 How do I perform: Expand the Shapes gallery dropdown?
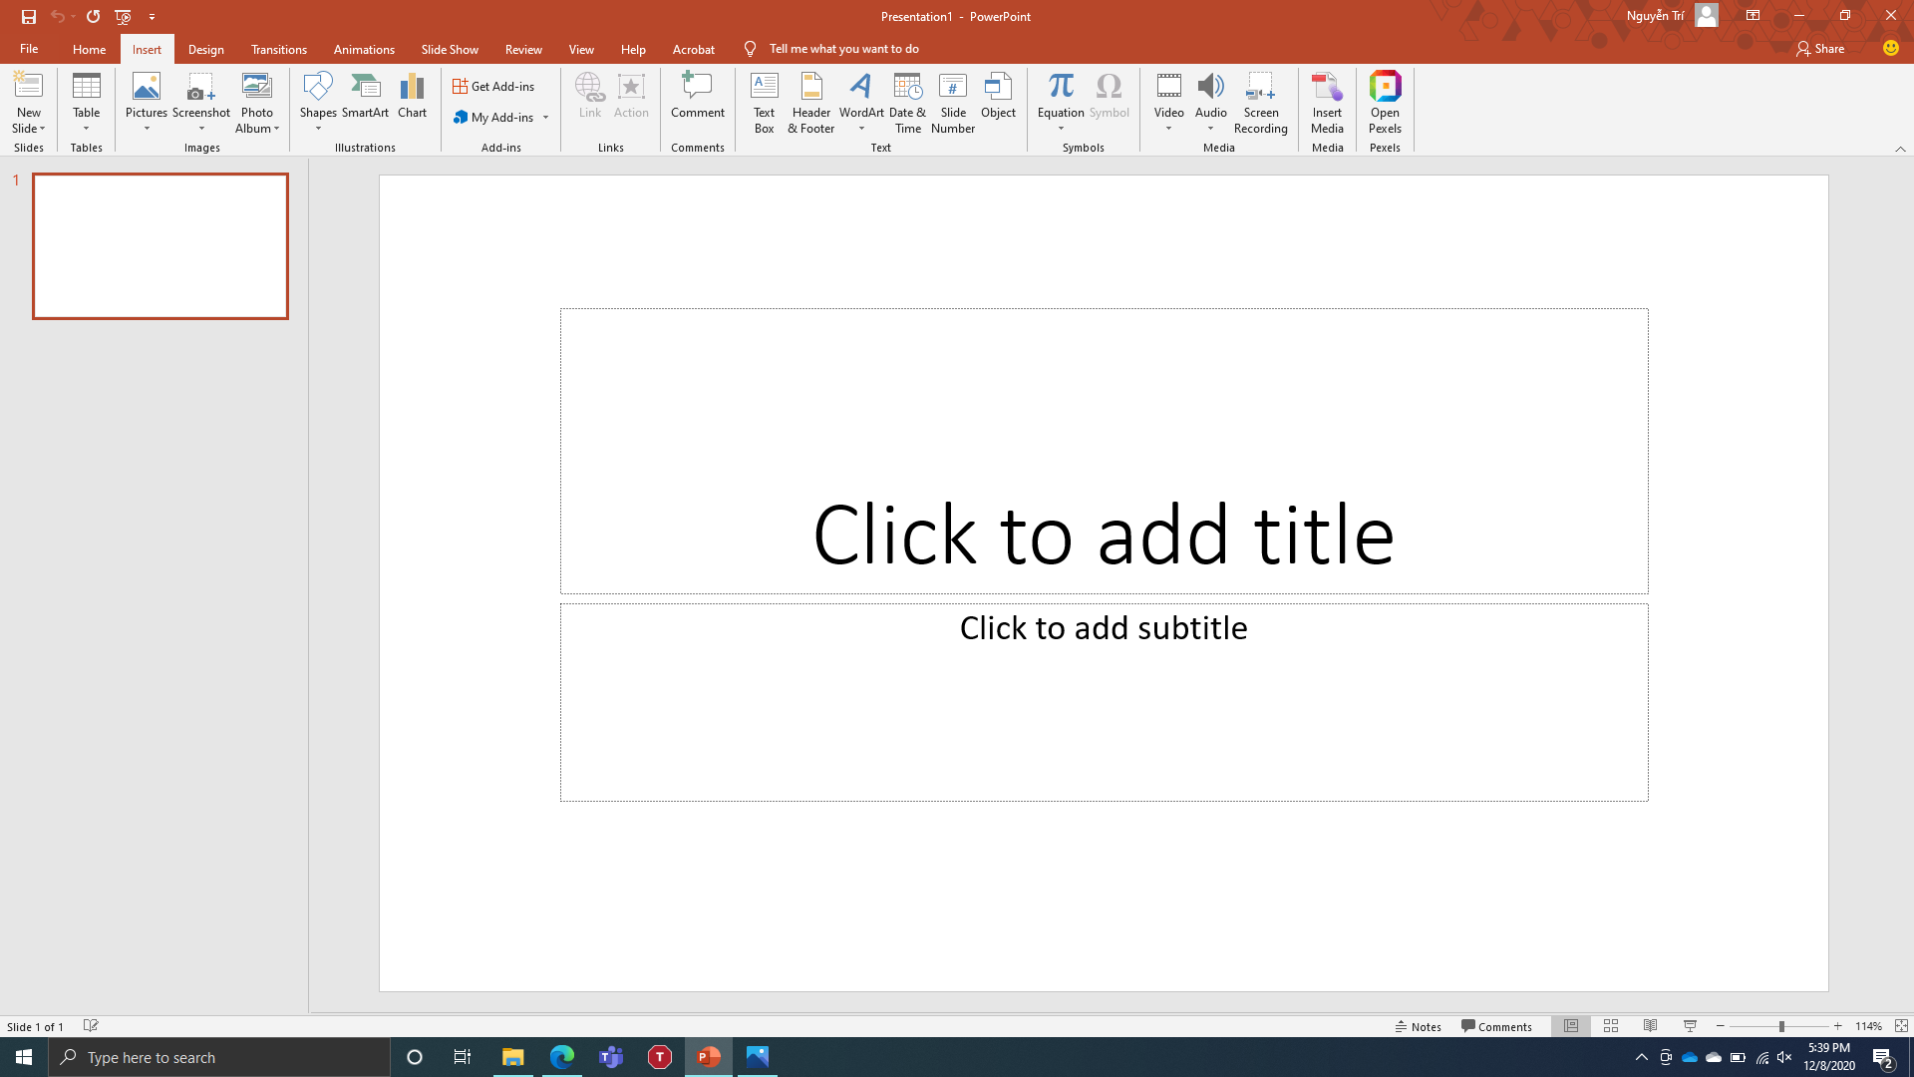[318, 128]
